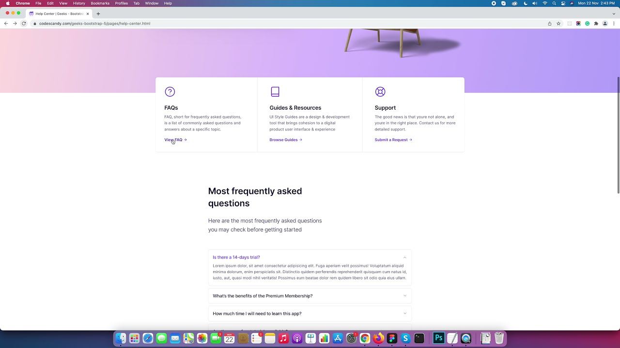
Task: Open the Wi-Fi status menu
Action: pos(545,3)
